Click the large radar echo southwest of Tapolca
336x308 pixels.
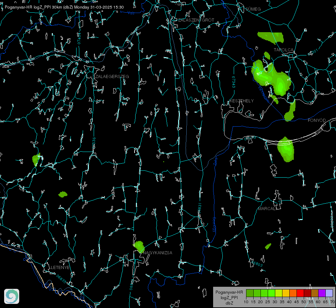tap(271, 78)
